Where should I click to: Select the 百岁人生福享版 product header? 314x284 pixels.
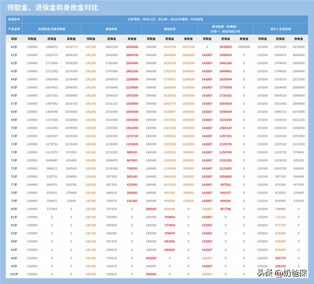pyautogui.click(x=281, y=29)
